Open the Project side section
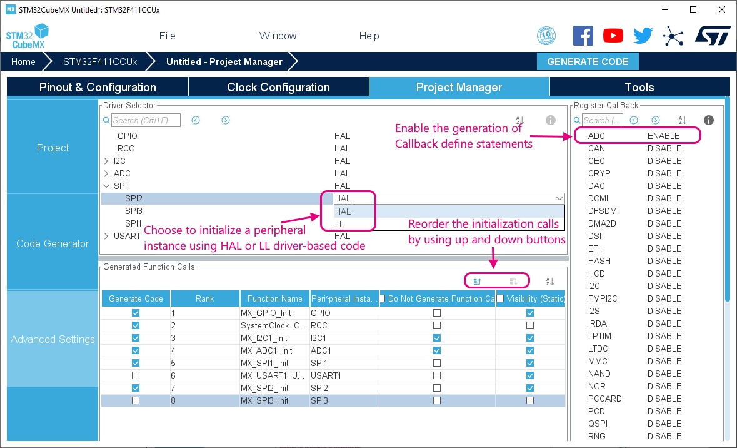 click(x=53, y=147)
